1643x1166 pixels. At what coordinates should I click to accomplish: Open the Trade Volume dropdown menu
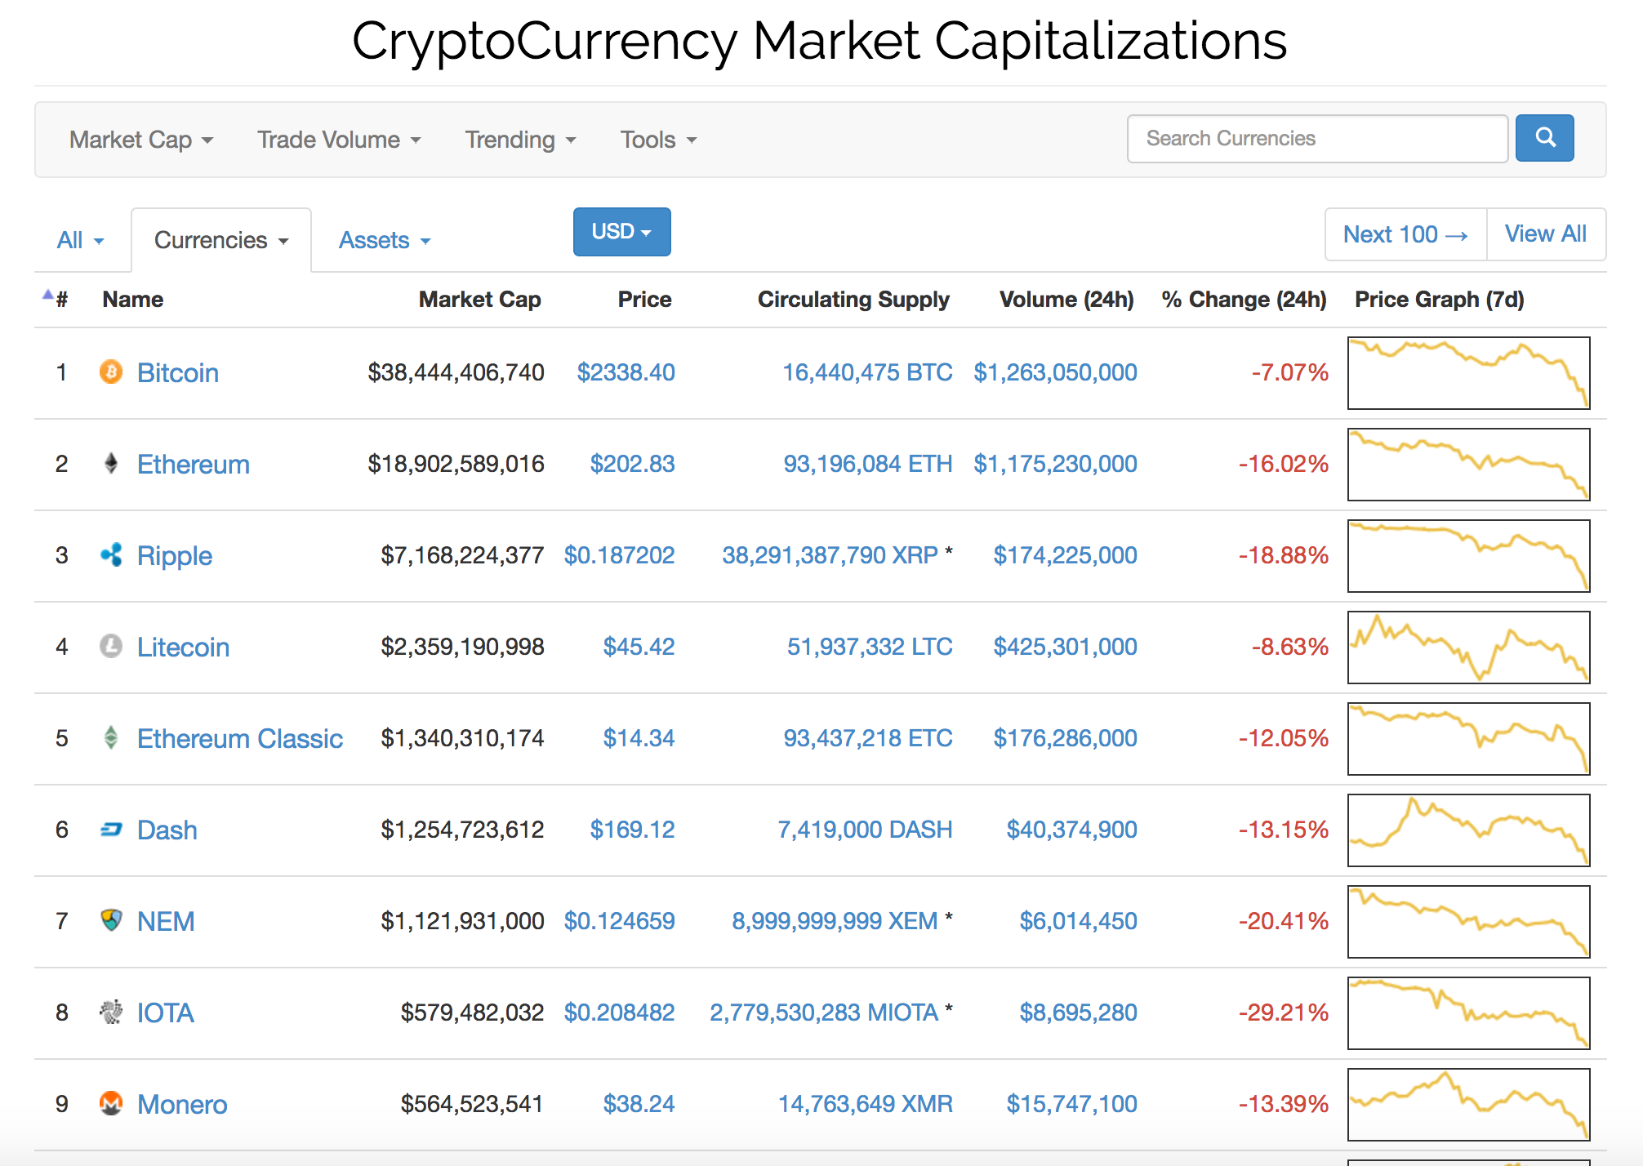pyautogui.click(x=340, y=140)
